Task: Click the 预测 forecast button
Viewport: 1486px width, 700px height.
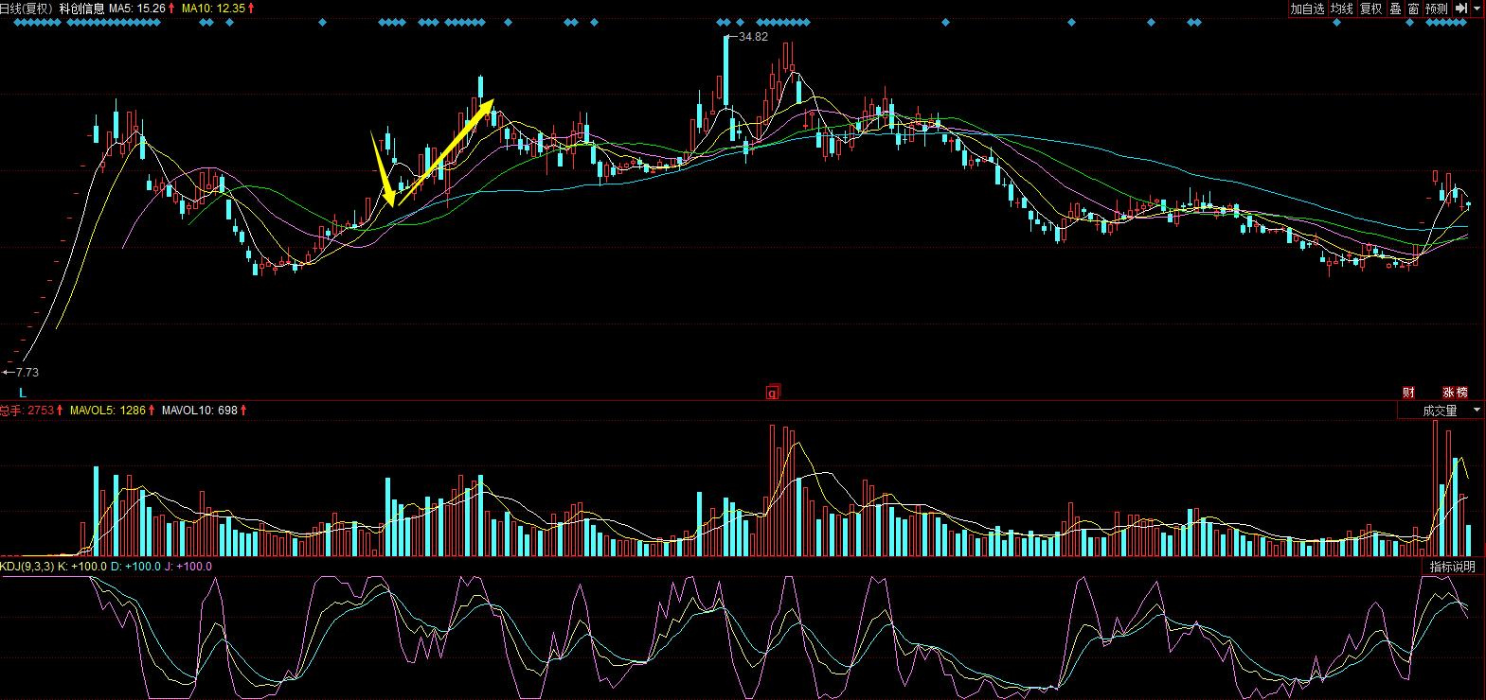Action: click(x=1437, y=9)
